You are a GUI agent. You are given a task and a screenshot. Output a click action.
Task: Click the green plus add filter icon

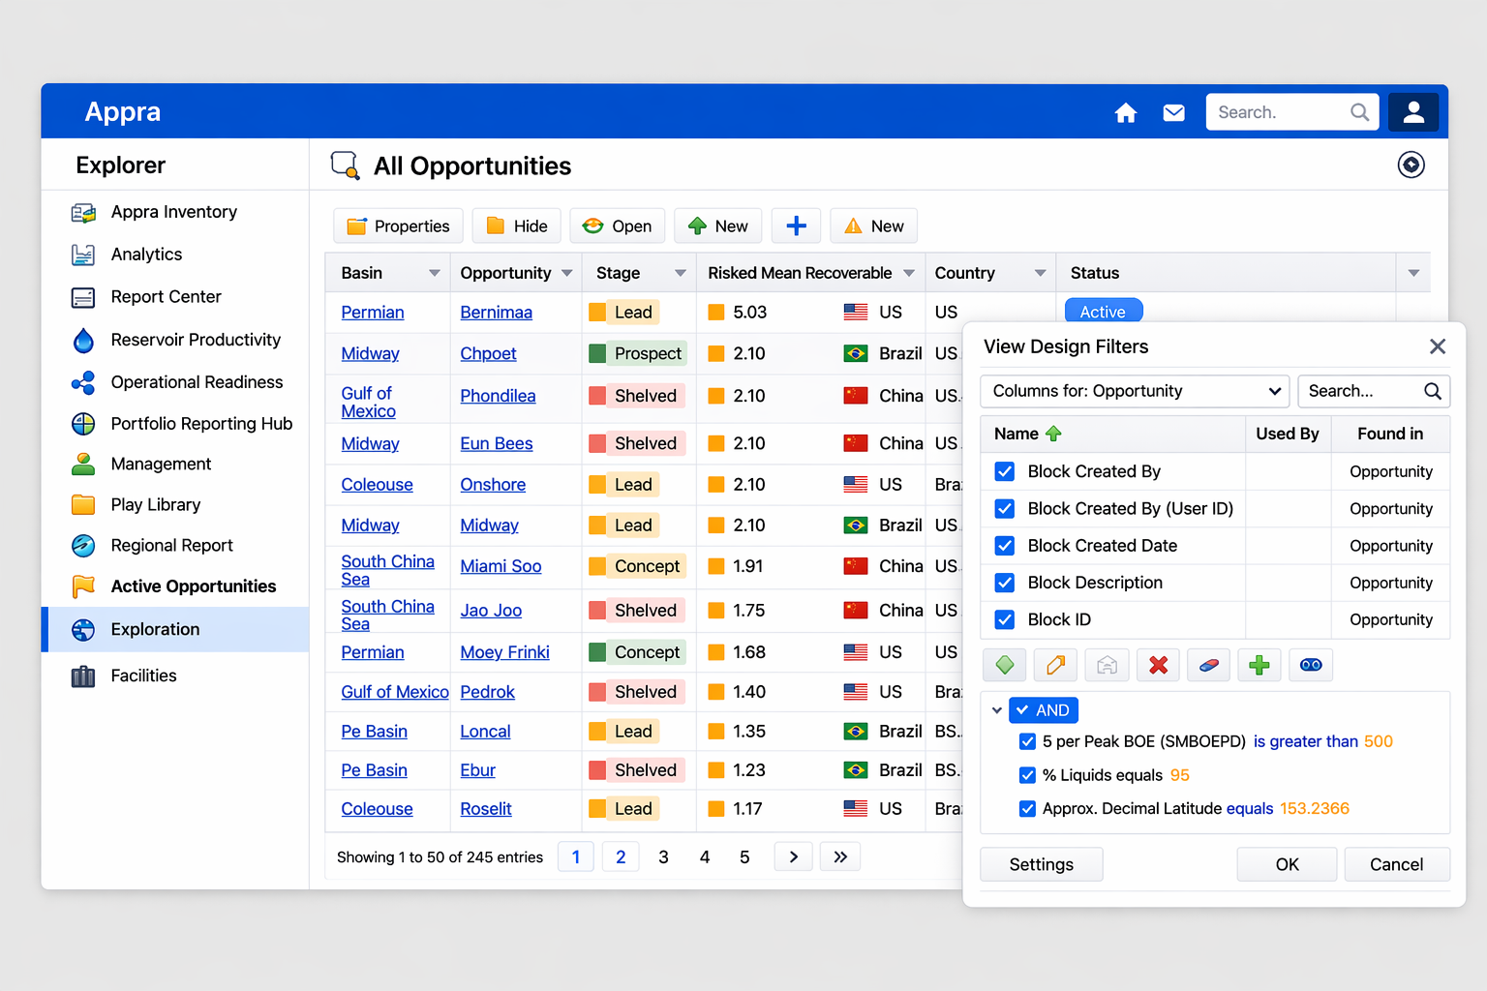pyautogui.click(x=1259, y=665)
